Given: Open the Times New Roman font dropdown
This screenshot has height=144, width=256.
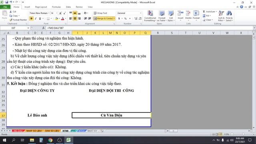Looking at the screenshot, I should 49,13.
